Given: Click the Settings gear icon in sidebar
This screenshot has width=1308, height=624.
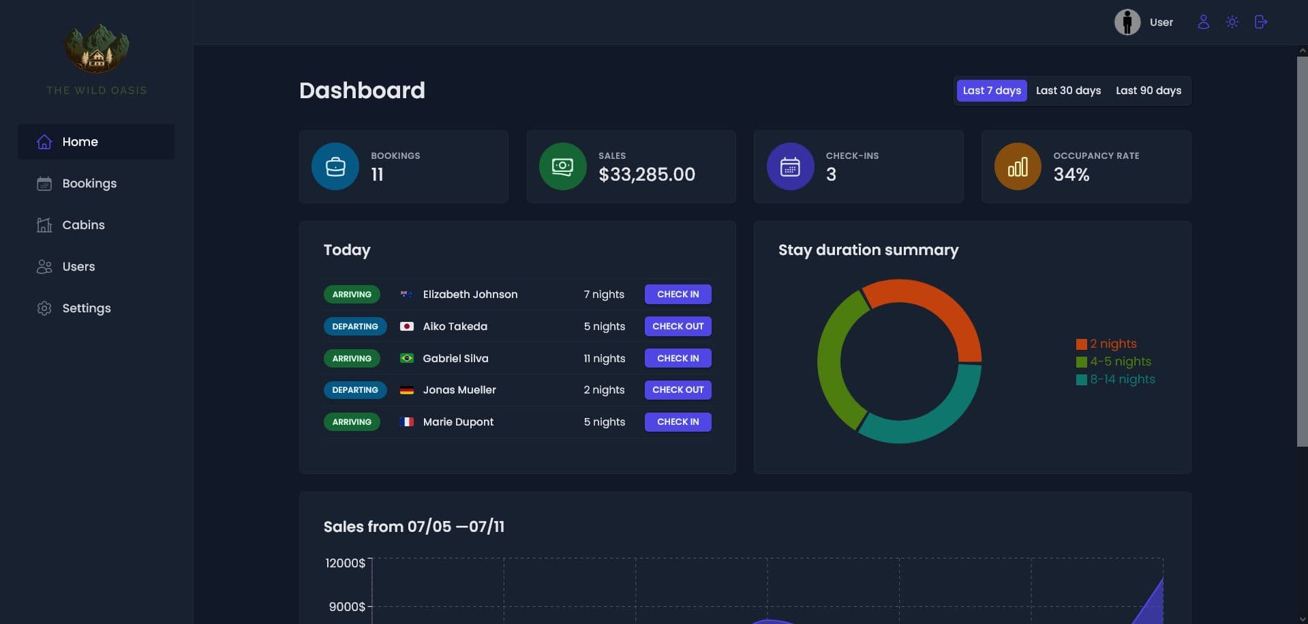Looking at the screenshot, I should tap(44, 308).
